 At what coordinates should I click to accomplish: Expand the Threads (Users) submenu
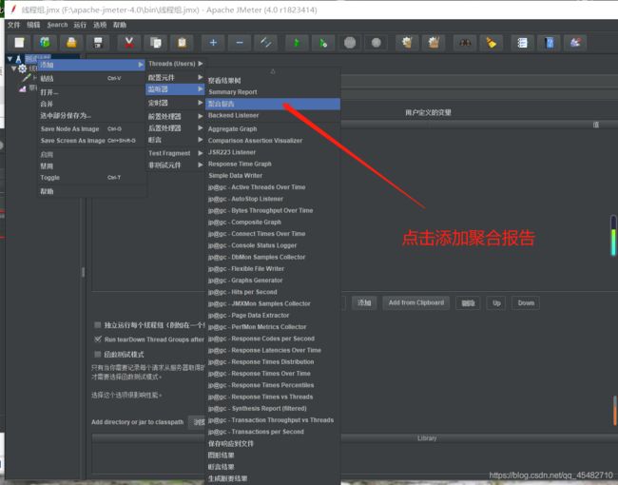175,64
